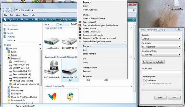185x107 pixels.
Task: Expand More in Favorite Links
Action: 11,40
